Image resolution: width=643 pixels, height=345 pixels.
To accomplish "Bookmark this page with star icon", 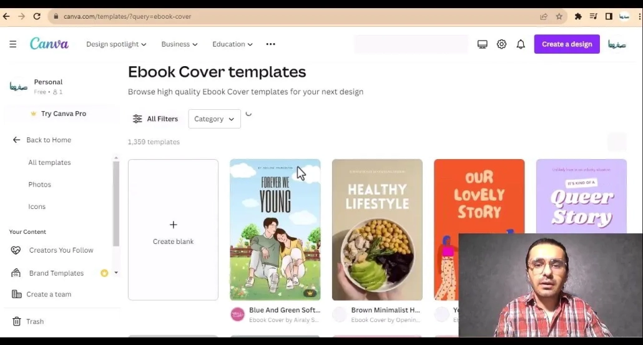I will point(559,16).
